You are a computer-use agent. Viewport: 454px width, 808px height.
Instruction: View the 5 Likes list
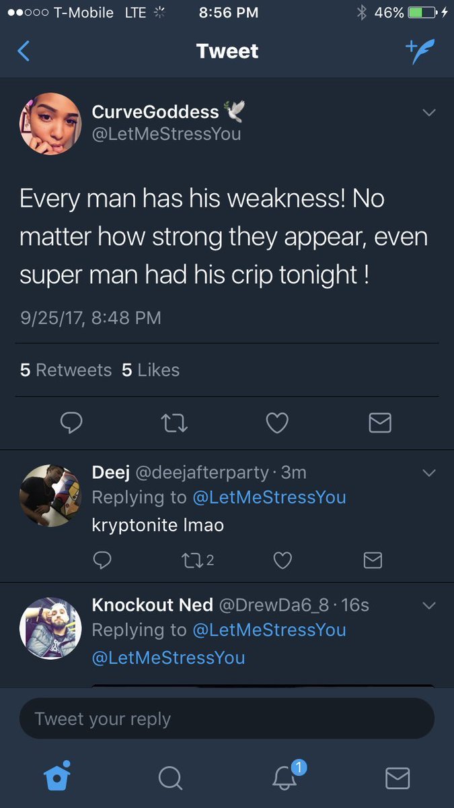tap(151, 370)
